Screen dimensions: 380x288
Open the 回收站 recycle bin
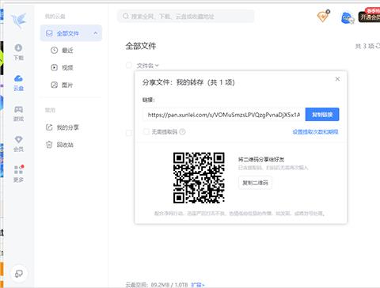(x=60, y=145)
